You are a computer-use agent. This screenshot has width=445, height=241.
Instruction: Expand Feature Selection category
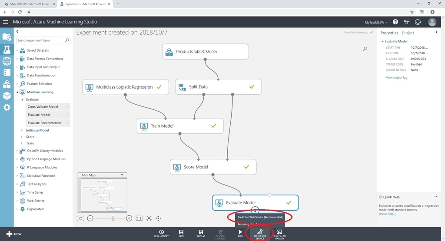pyautogui.click(x=17, y=84)
